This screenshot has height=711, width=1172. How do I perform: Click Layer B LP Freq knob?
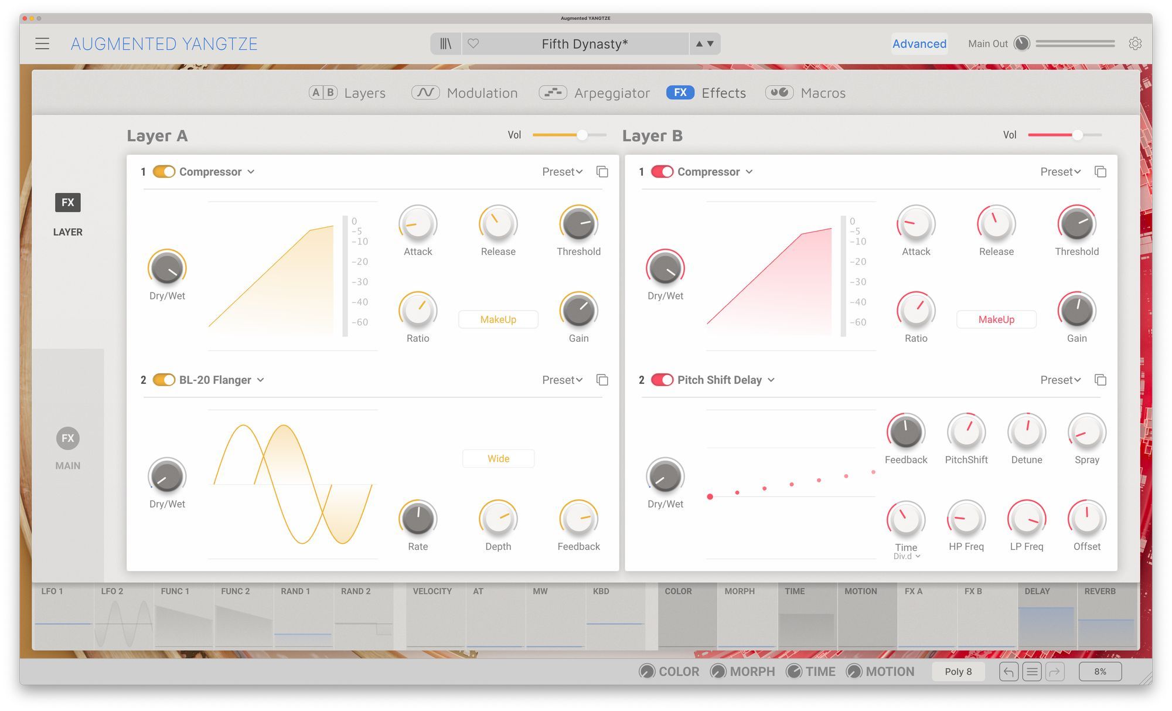pyautogui.click(x=1027, y=519)
